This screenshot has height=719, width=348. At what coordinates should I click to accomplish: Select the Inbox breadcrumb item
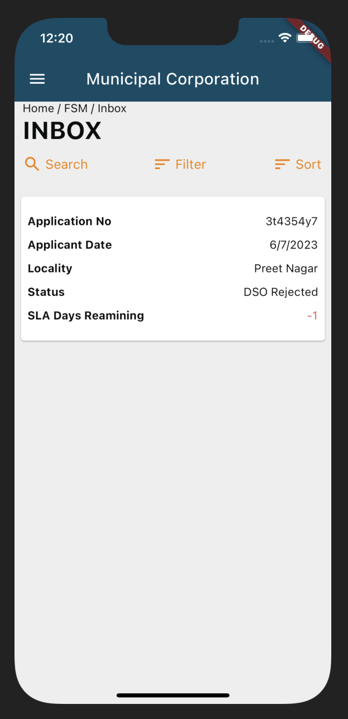click(112, 108)
